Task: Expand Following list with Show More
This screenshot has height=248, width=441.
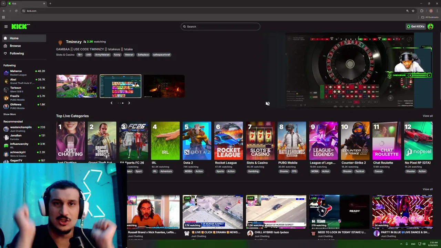Action: (x=10, y=114)
